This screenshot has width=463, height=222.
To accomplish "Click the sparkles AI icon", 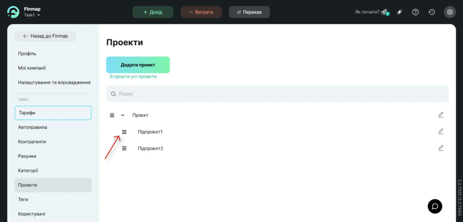I will click(400, 12).
